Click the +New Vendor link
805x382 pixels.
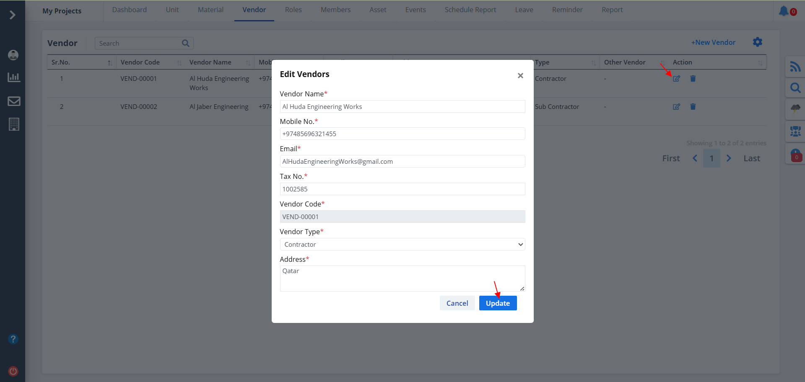713,42
